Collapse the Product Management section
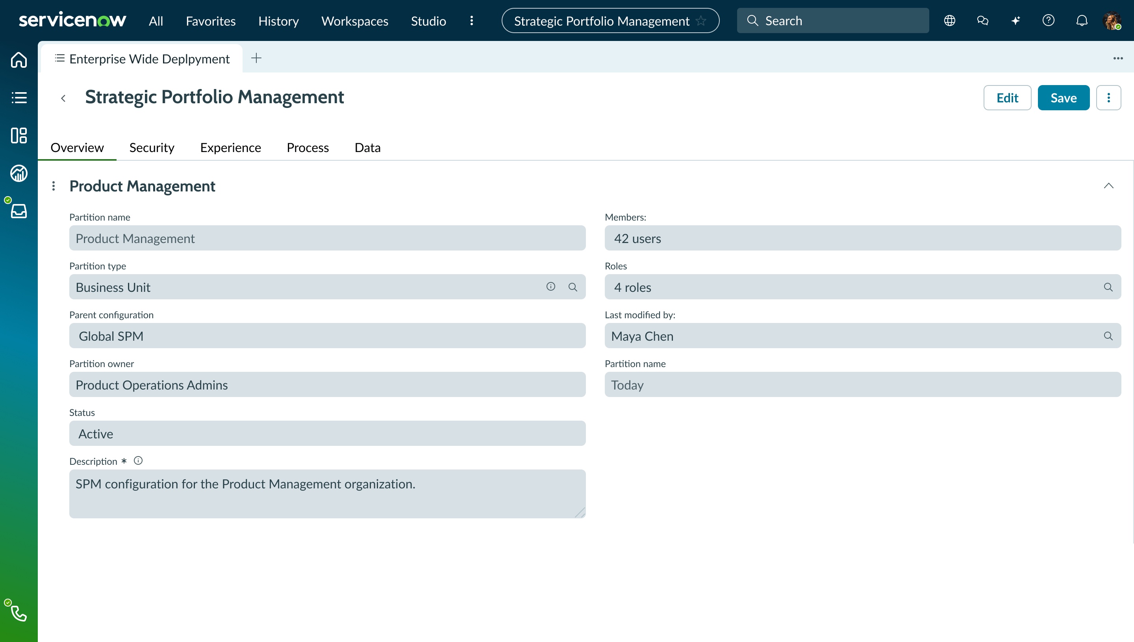The image size is (1134, 642). click(1109, 186)
